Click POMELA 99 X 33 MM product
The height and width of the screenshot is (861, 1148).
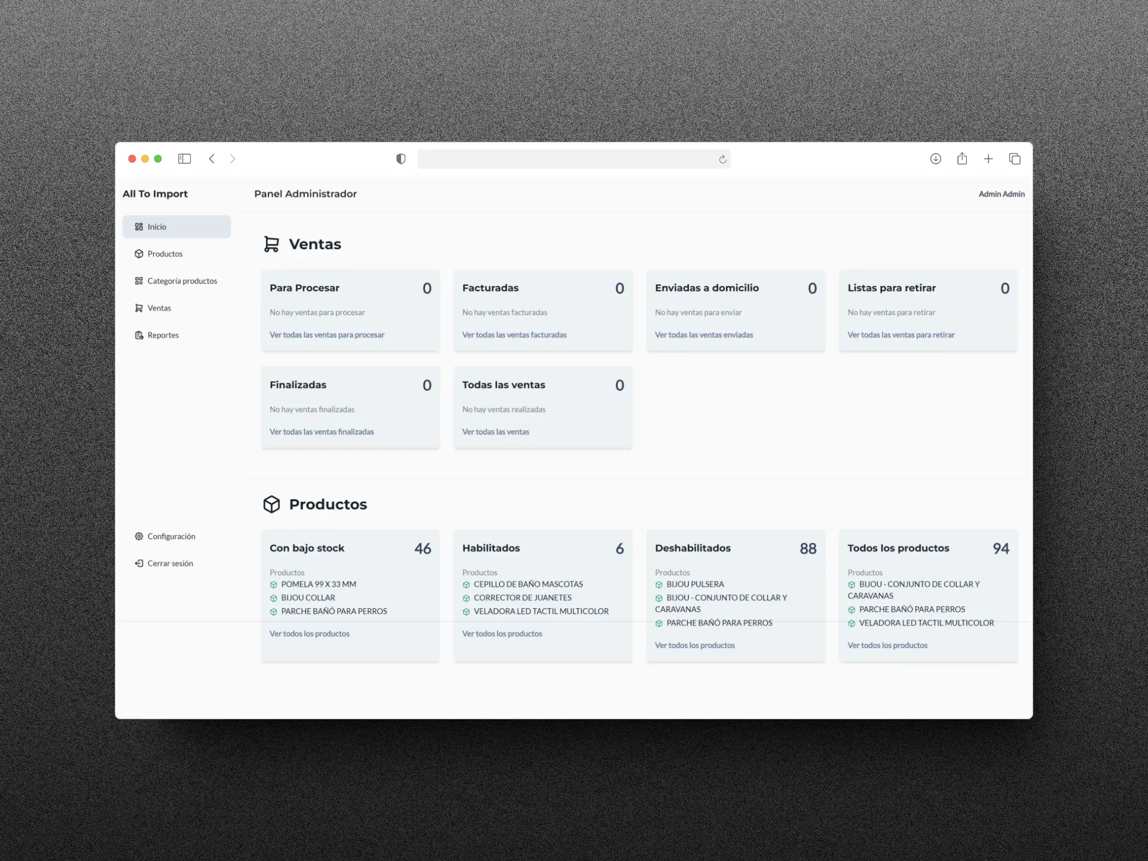point(319,584)
